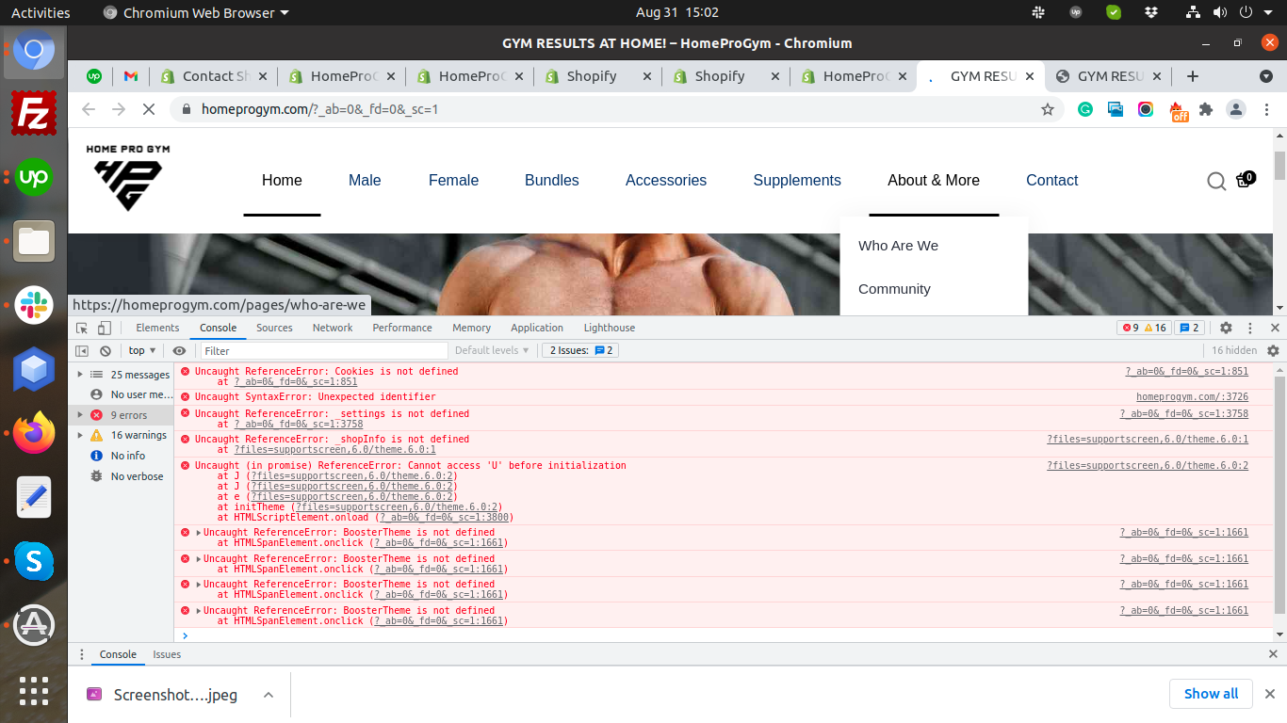Open Chromium profile avatar icon
Screen dimensions: 1287x723
[1236, 109]
